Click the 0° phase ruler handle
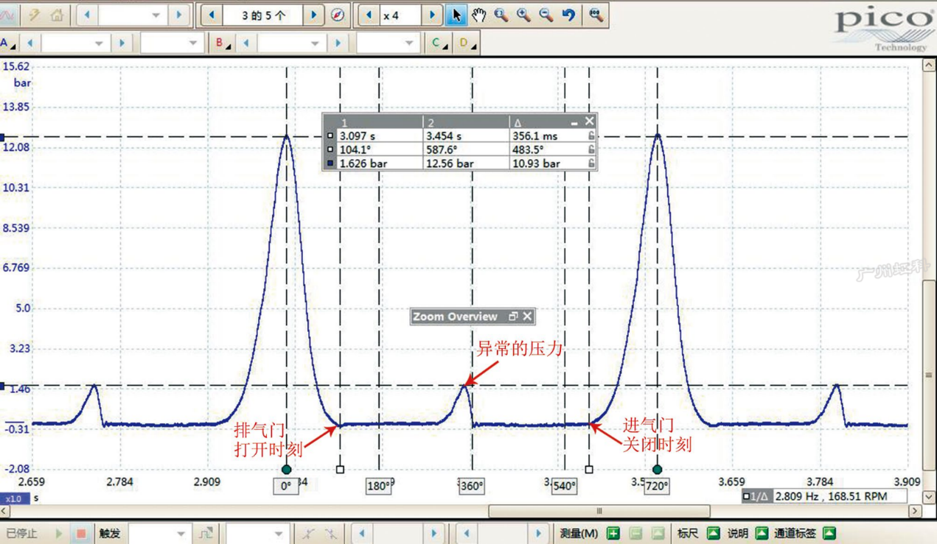 click(x=286, y=469)
